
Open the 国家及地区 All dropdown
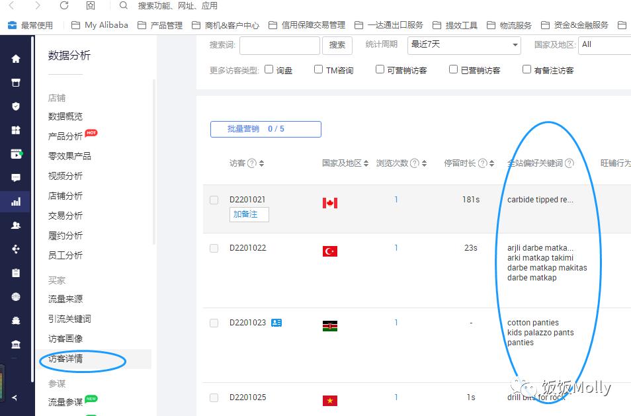[604, 46]
